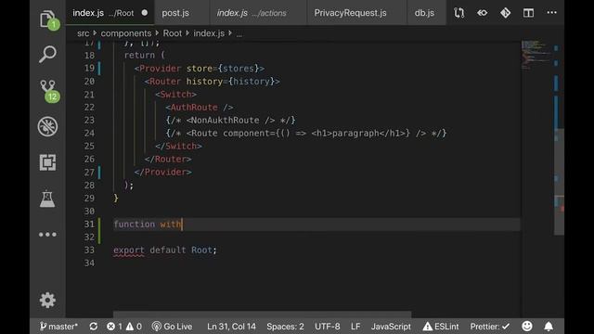Switch to the db.js tab
Image resolution: width=594 pixels, height=334 pixels.
(x=424, y=13)
